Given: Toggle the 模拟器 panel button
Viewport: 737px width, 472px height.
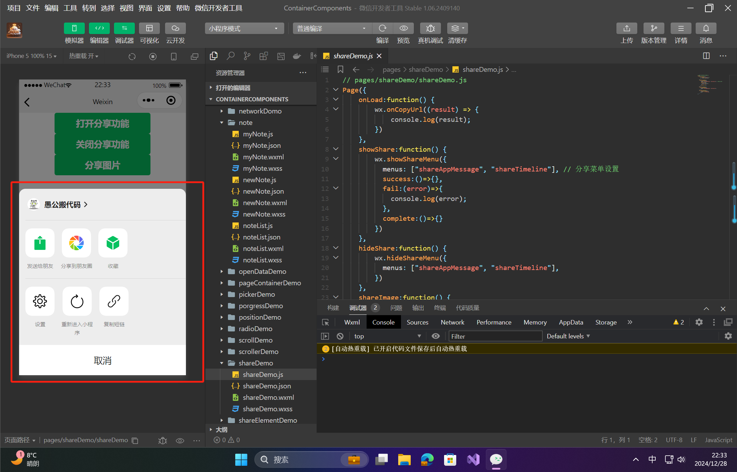Looking at the screenshot, I should pyautogui.click(x=74, y=28).
